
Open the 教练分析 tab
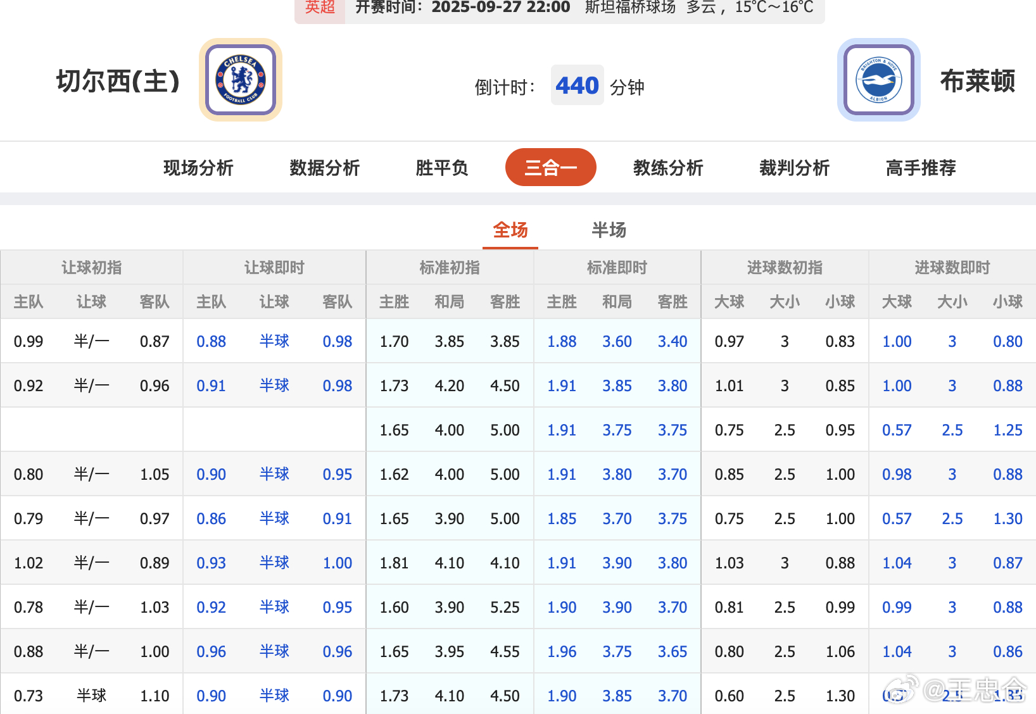tap(668, 168)
